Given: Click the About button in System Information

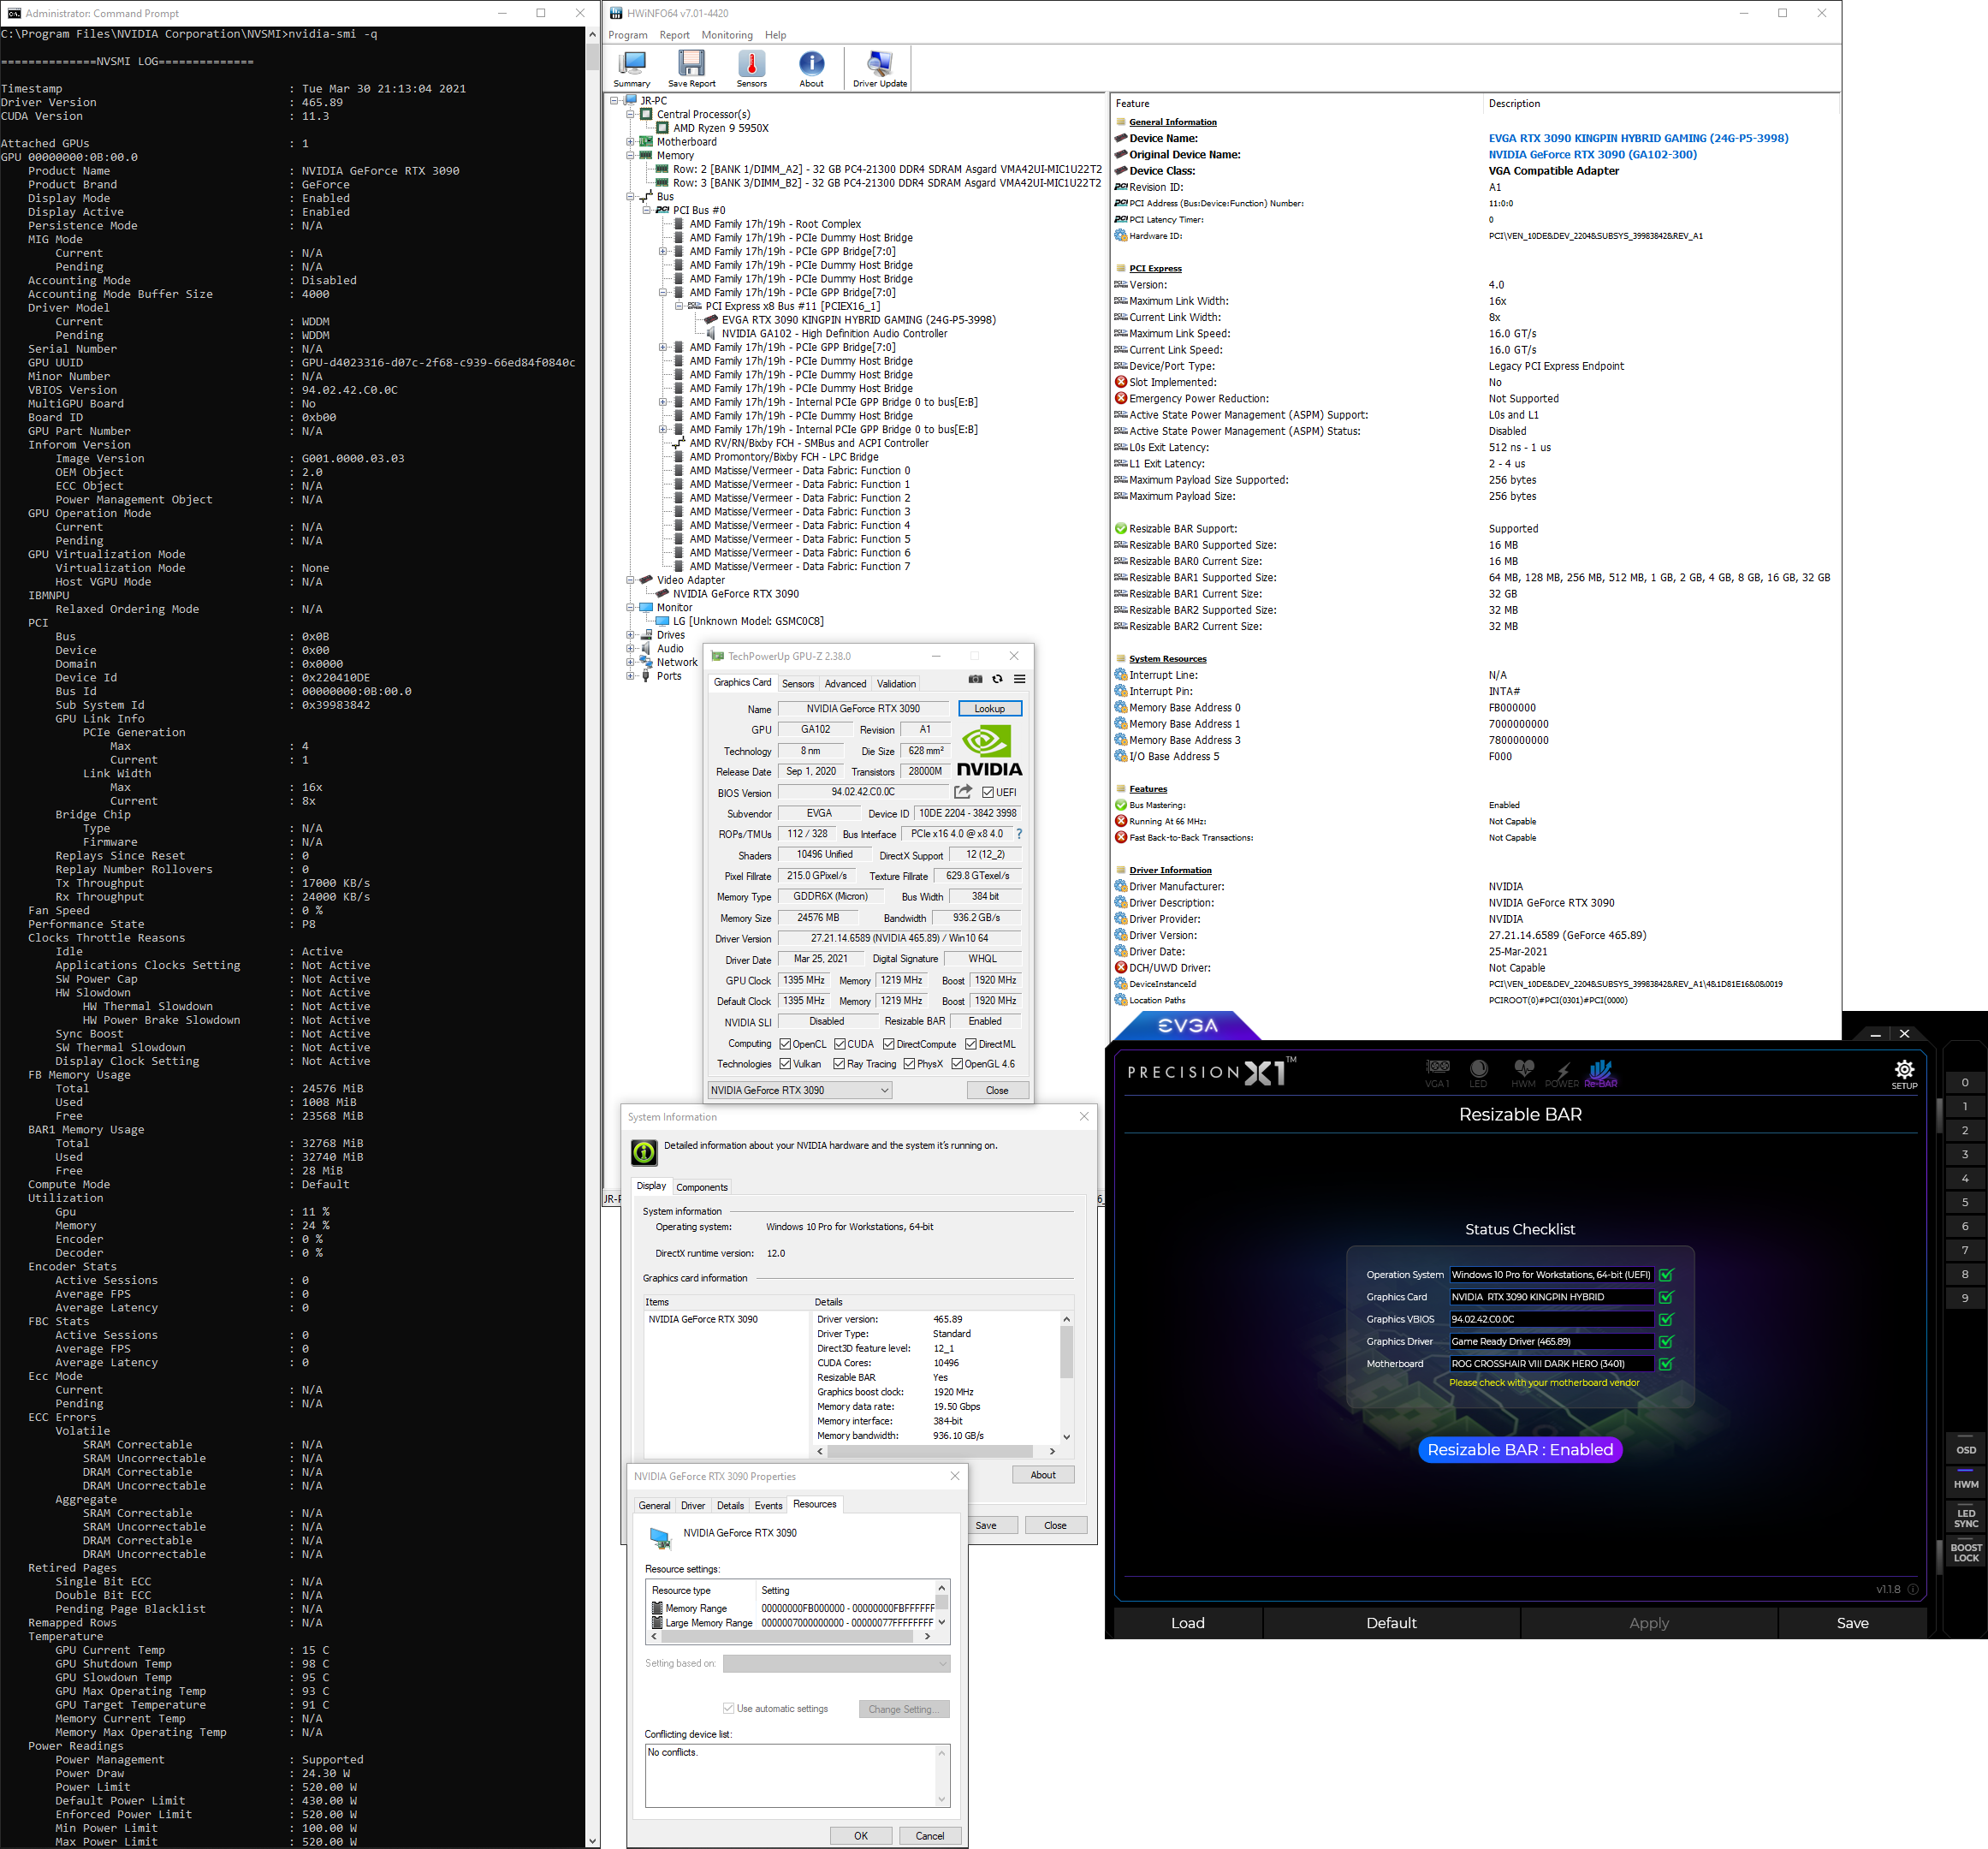Looking at the screenshot, I should tap(1043, 1475).
